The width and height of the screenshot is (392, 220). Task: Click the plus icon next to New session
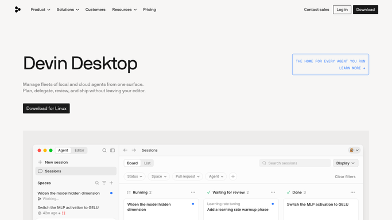40,162
